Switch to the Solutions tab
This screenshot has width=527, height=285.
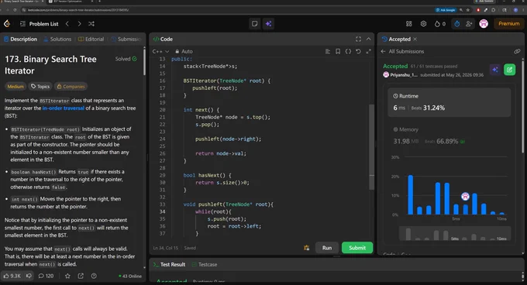(57, 39)
